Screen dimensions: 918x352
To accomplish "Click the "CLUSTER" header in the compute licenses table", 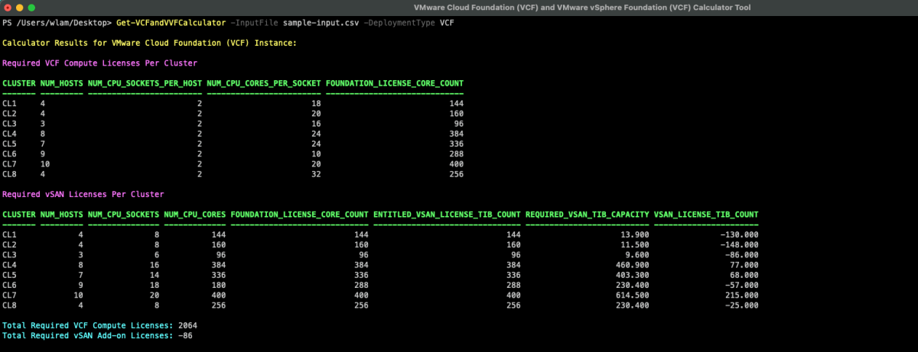I will [18, 82].
